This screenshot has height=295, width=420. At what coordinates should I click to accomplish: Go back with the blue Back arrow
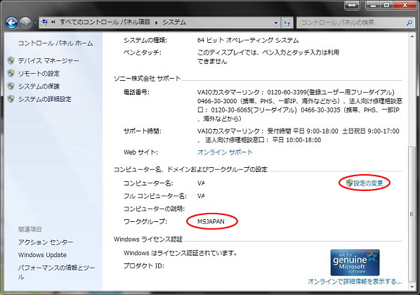click(x=11, y=22)
